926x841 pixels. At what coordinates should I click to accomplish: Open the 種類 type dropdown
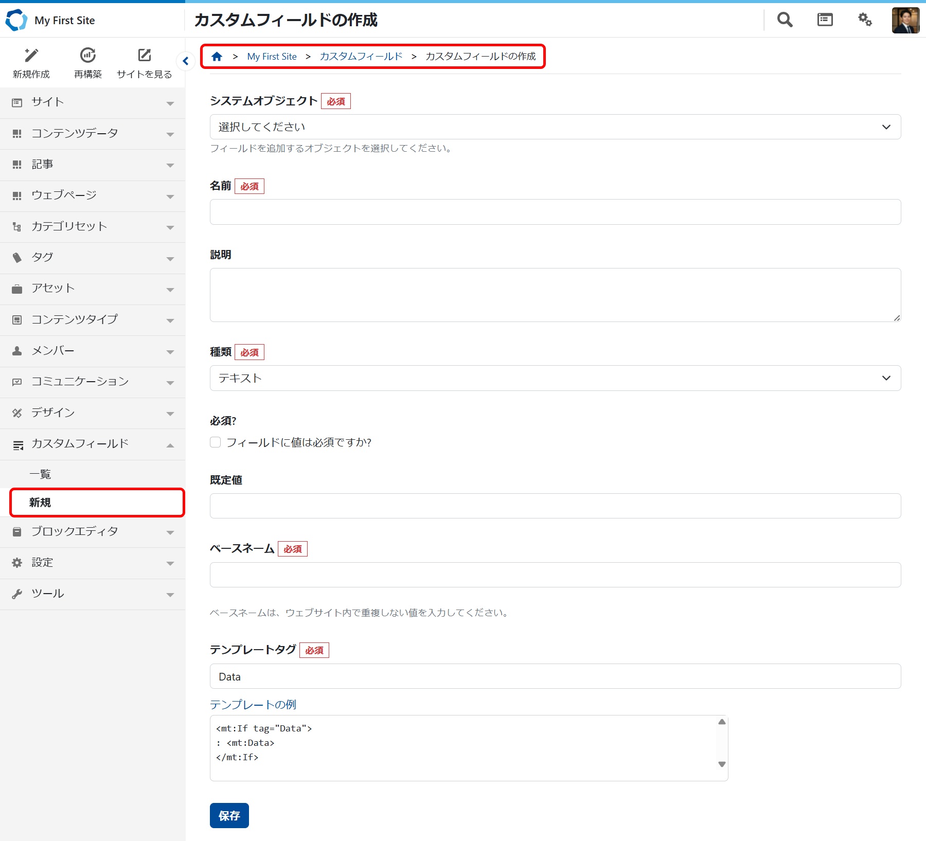[x=555, y=378]
